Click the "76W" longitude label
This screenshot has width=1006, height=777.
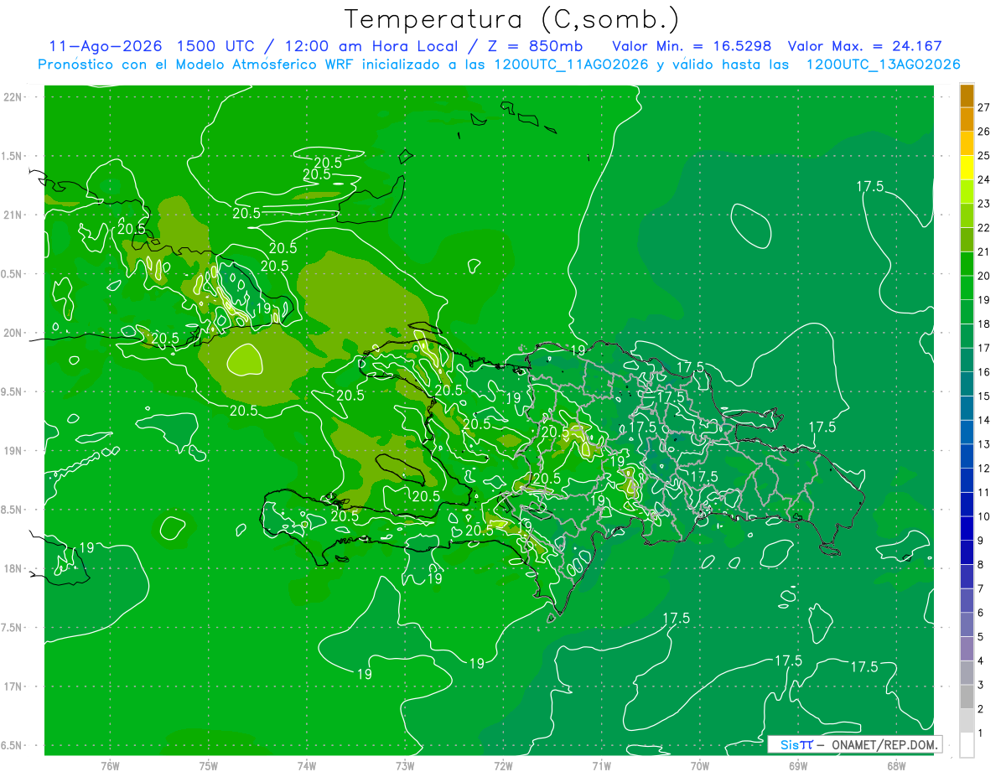click(110, 765)
